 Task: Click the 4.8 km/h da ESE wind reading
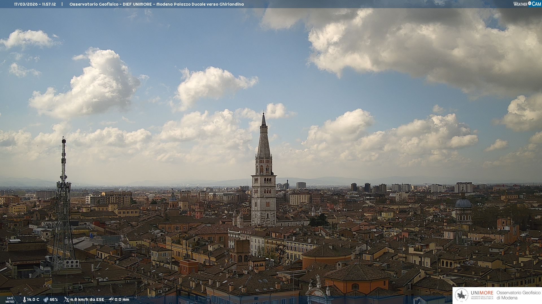87,299
